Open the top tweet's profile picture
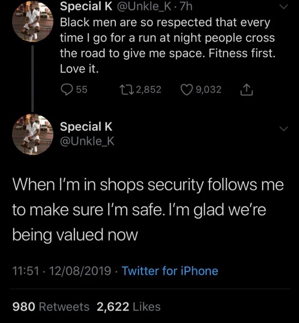This screenshot has height=323, width=299. pyautogui.click(x=33, y=22)
